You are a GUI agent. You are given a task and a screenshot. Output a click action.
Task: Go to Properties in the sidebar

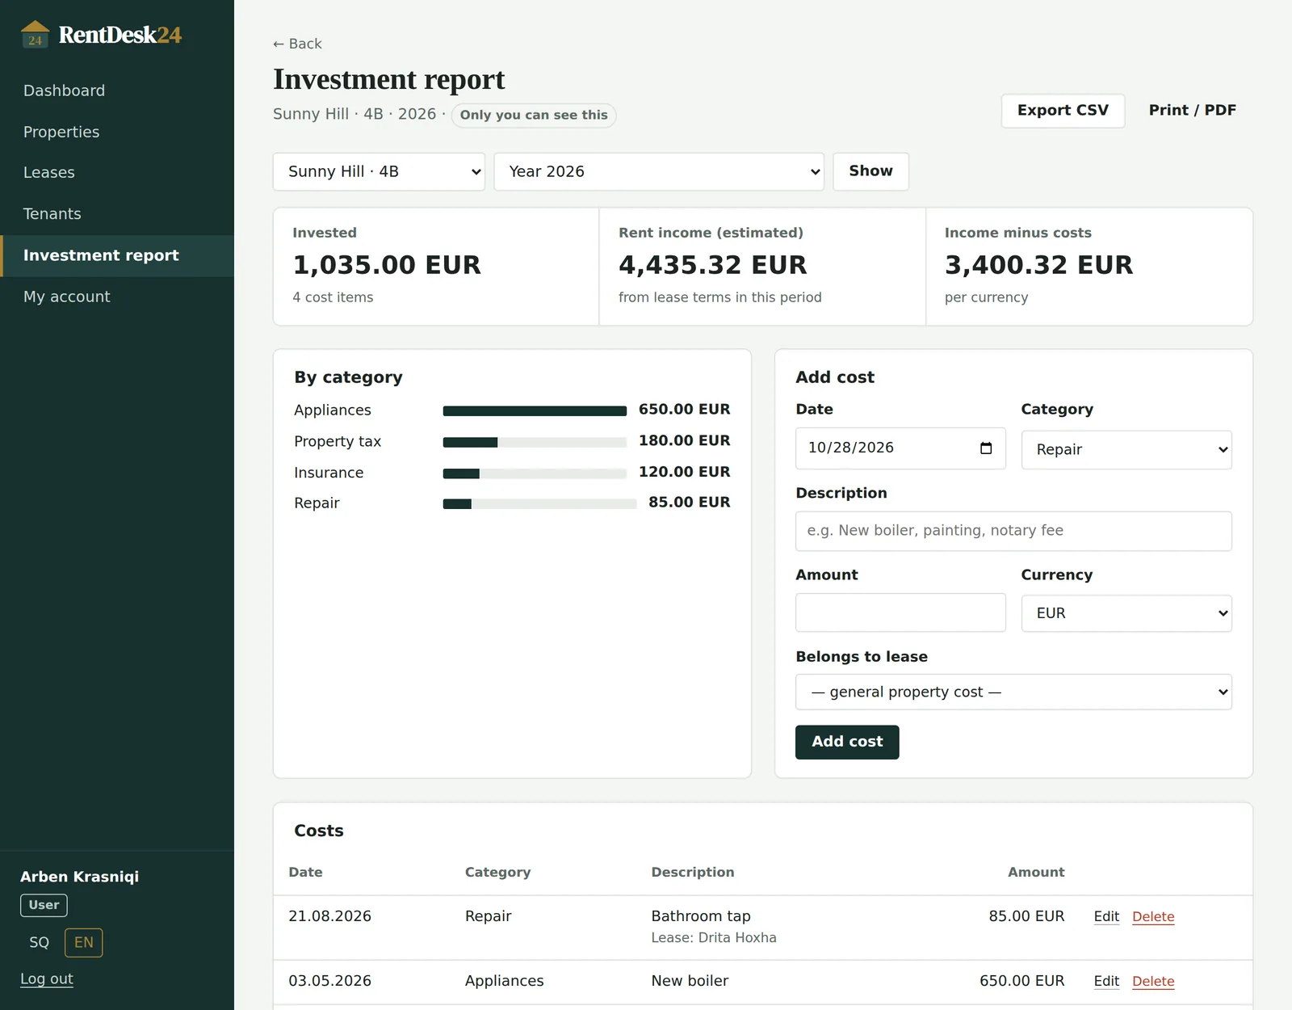[x=61, y=132]
